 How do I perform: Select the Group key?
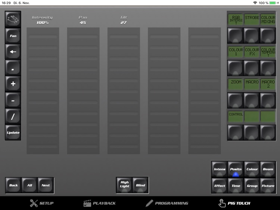click(252, 185)
